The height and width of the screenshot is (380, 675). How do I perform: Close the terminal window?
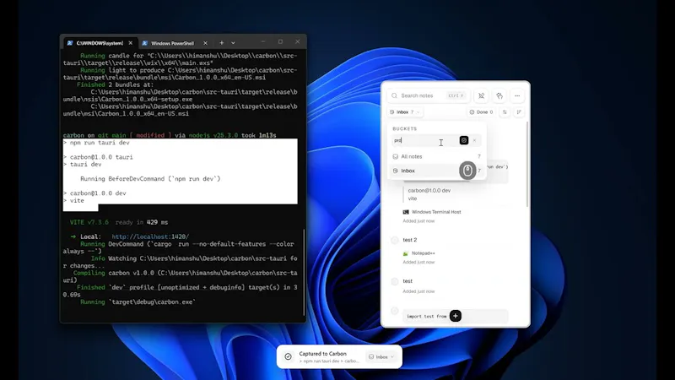pyautogui.click(x=298, y=41)
